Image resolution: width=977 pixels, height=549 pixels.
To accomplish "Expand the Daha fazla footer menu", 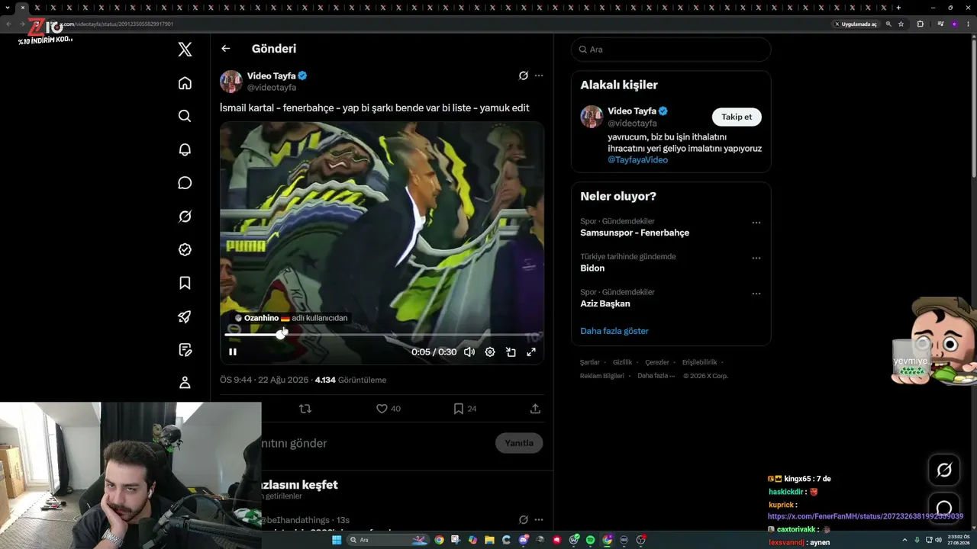I will point(656,376).
